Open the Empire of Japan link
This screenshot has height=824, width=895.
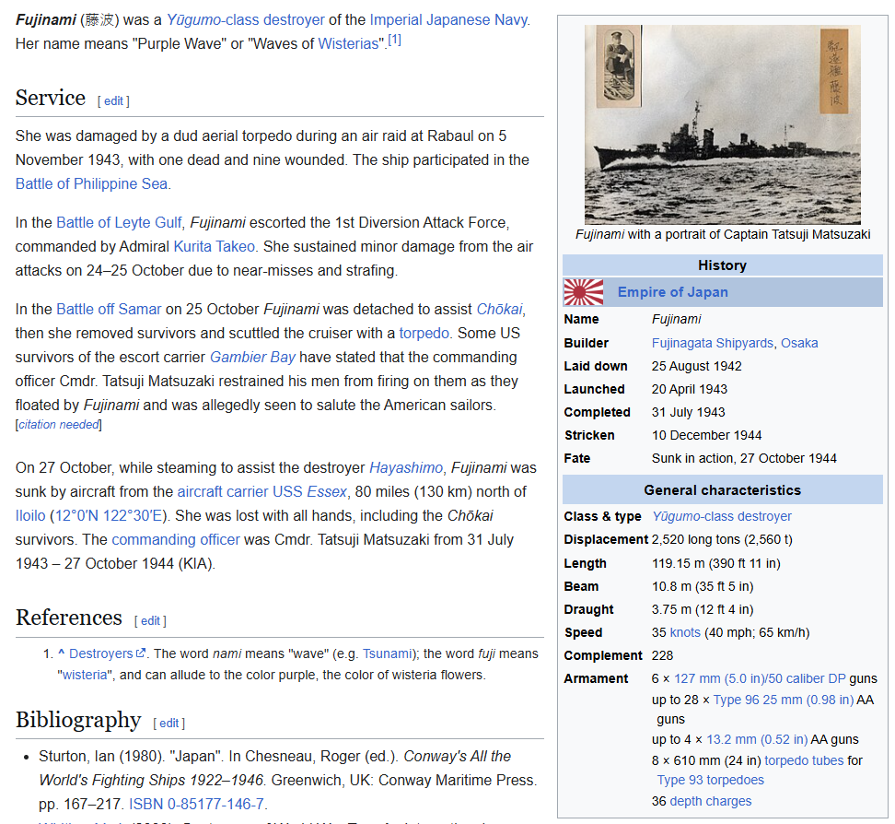[672, 292]
